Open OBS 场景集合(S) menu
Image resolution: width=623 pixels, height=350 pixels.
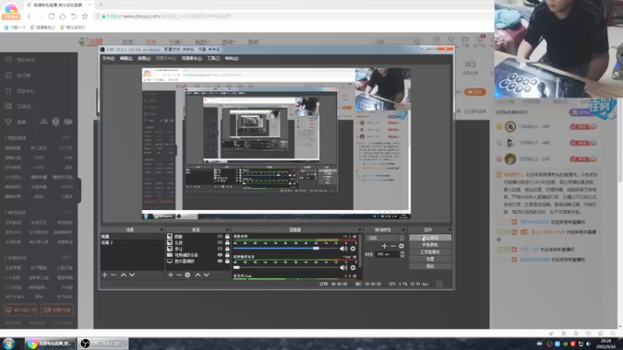192,58
